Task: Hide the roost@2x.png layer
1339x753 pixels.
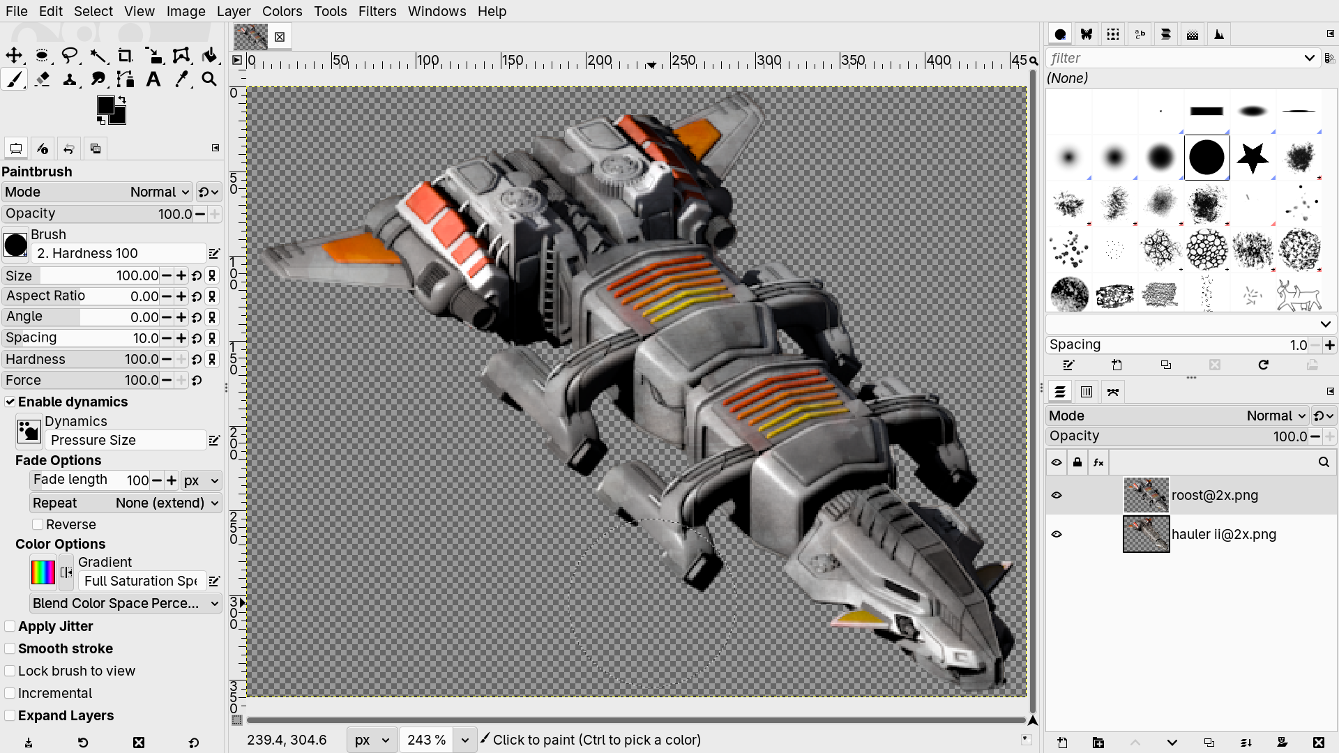Action: pos(1057,495)
